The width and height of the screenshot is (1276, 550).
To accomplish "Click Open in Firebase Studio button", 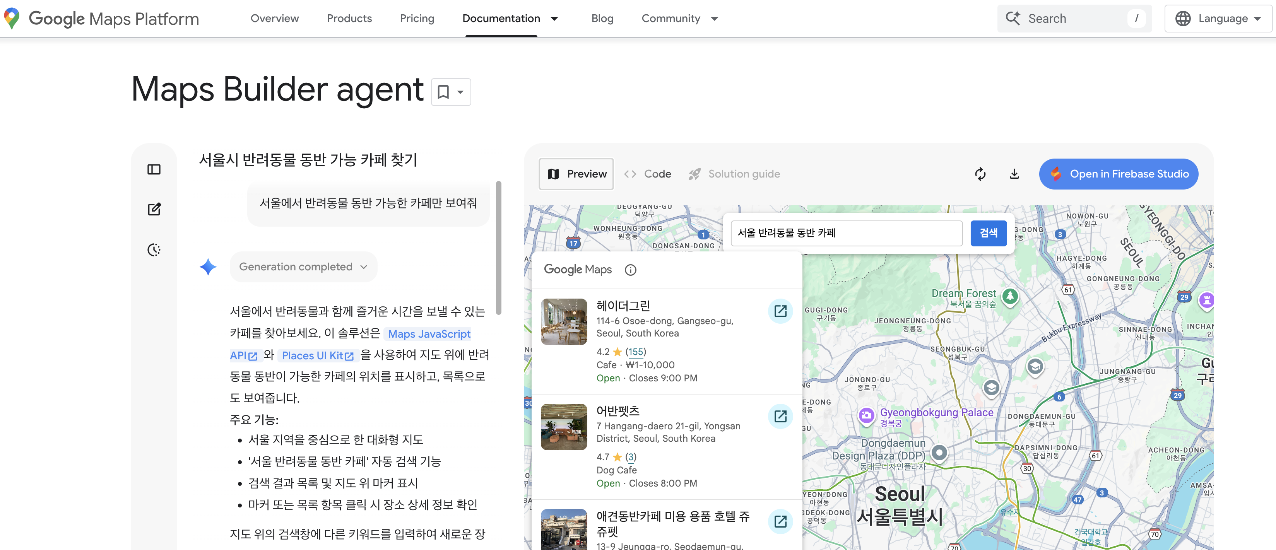I will [1118, 174].
